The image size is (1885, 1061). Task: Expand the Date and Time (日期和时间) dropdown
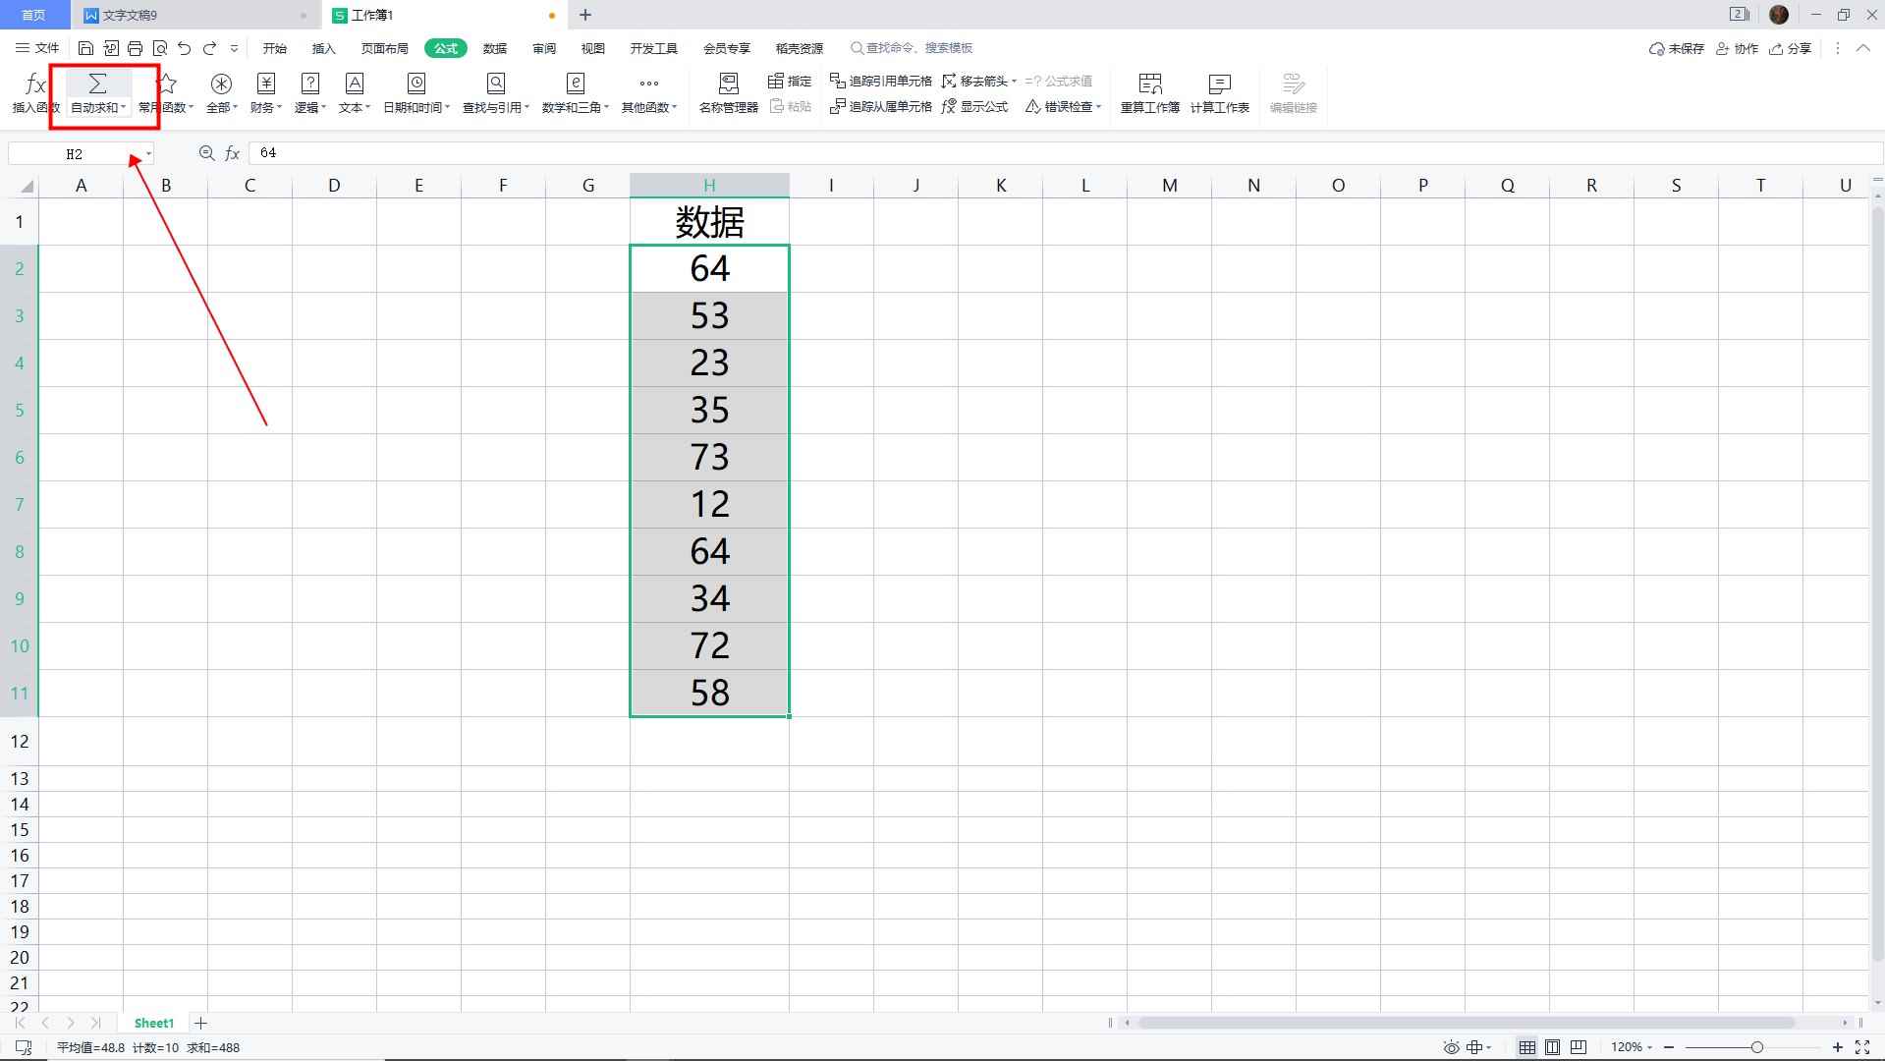point(416,92)
